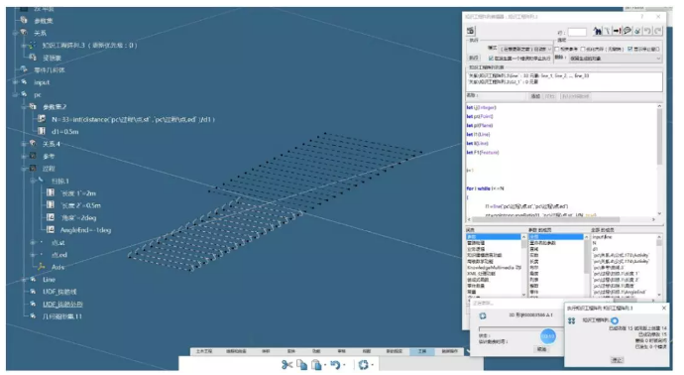
Task: Select the first tab in bottom action bar
Action: [x=204, y=351]
